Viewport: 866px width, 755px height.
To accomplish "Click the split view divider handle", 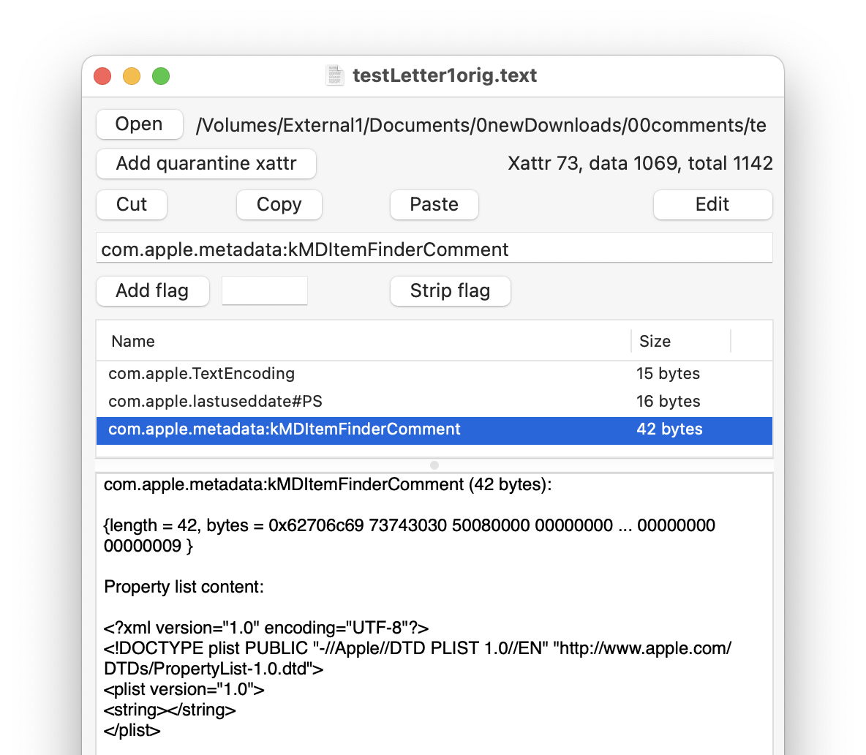I will tap(434, 465).
